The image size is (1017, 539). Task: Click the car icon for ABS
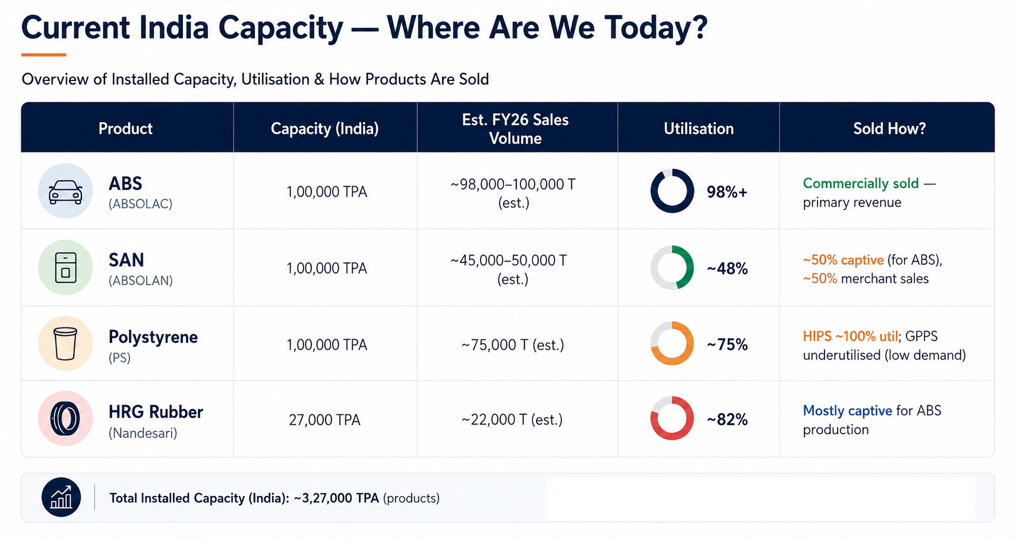66,191
